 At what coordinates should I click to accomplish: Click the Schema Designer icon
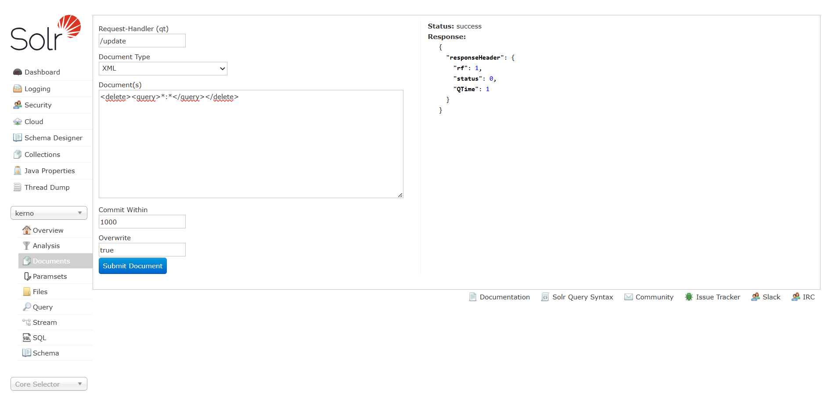tap(18, 138)
